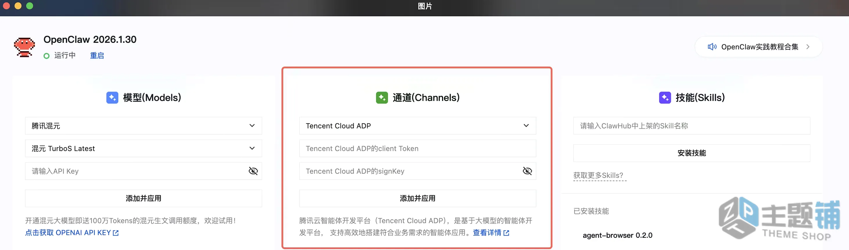Viewport: 849px width, 250px height.
Task: Click the green Channels section icon
Action: click(x=382, y=98)
